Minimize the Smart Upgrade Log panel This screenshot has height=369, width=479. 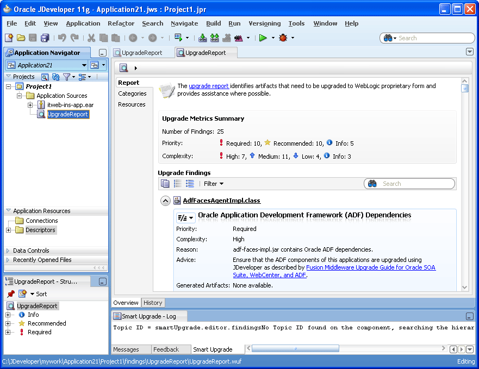[470, 316]
